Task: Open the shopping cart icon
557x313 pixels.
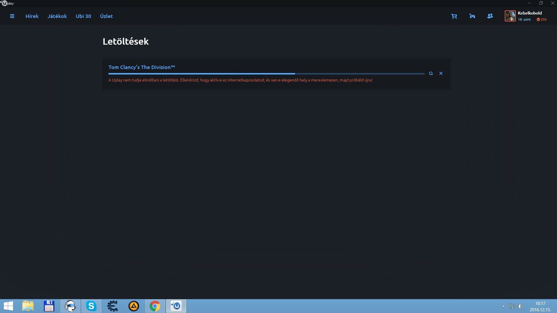Action: click(x=454, y=16)
